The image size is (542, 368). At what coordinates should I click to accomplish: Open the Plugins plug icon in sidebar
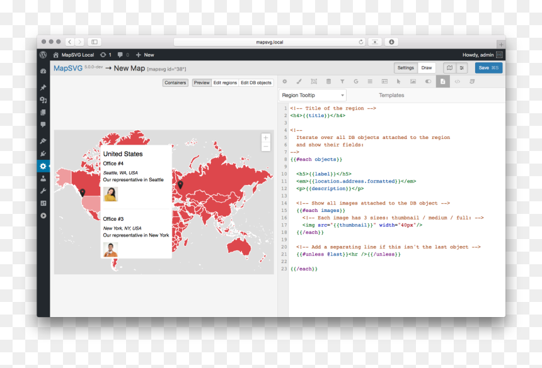(43, 154)
